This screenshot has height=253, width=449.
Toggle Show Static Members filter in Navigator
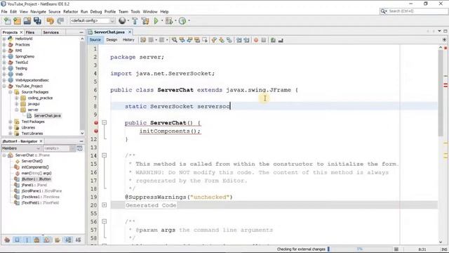27,240
